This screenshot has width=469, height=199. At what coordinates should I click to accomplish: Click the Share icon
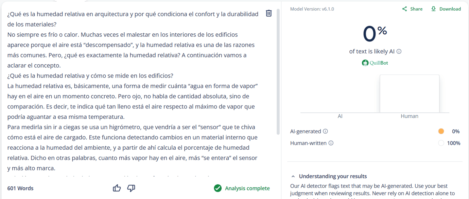tap(404, 9)
